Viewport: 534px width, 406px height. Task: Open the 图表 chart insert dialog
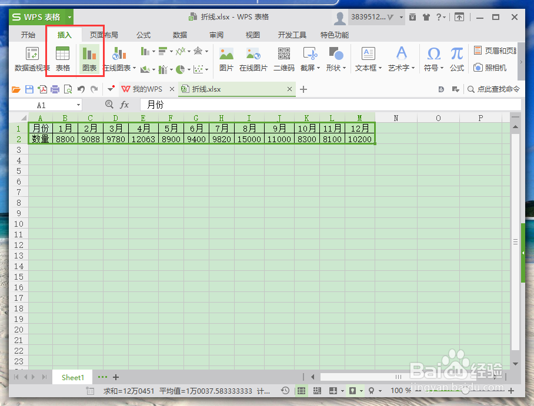[89, 59]
